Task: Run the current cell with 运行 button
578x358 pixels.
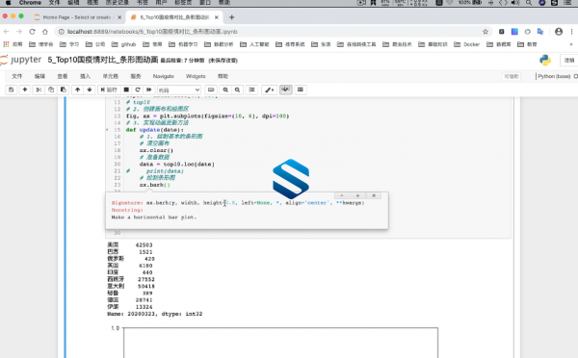Action: point(109,89)
